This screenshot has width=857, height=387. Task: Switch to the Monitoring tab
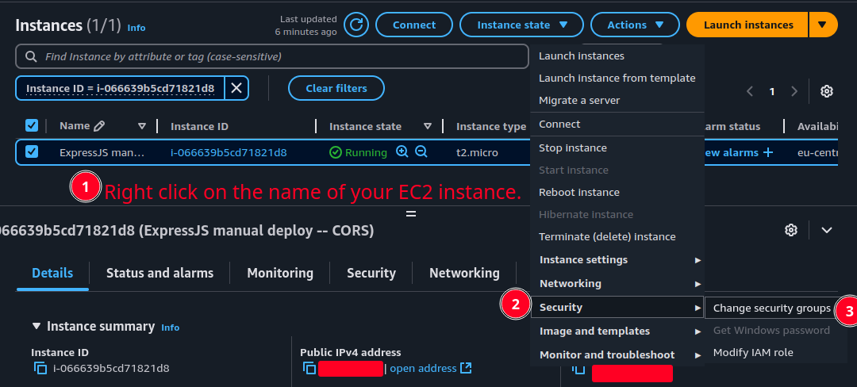[x=280, y=273]
